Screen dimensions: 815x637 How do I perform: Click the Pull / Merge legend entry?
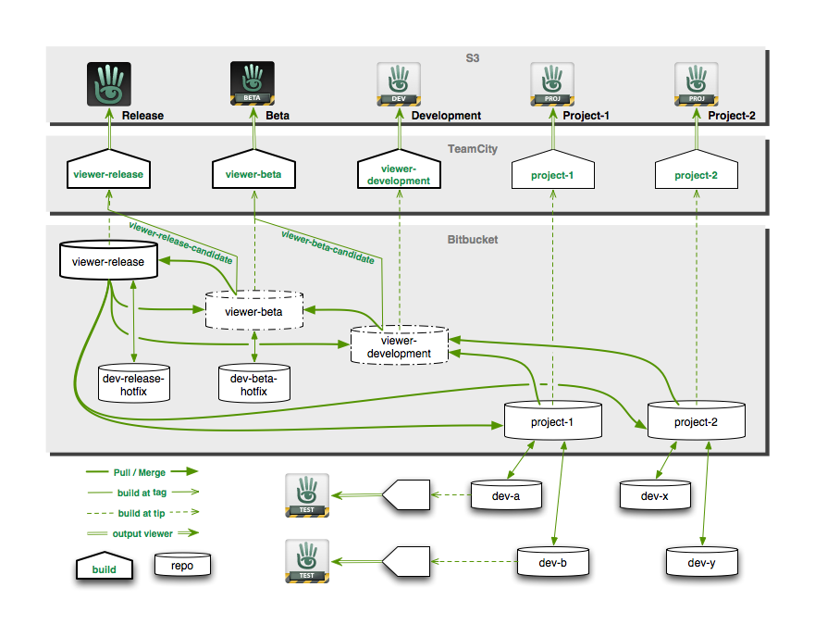tap(142, 472)
